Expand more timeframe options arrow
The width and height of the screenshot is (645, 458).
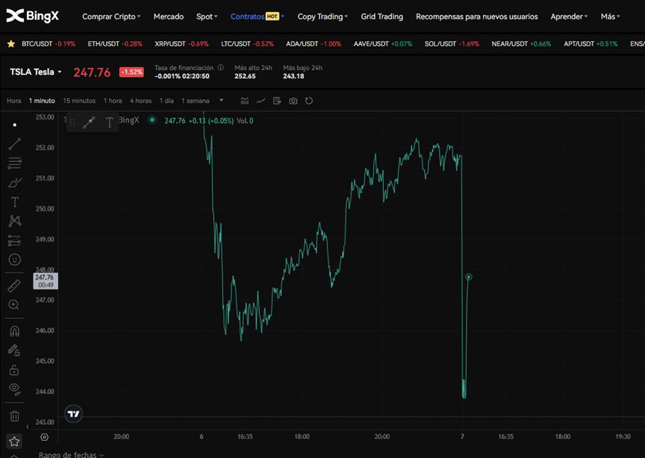(222, 100)
